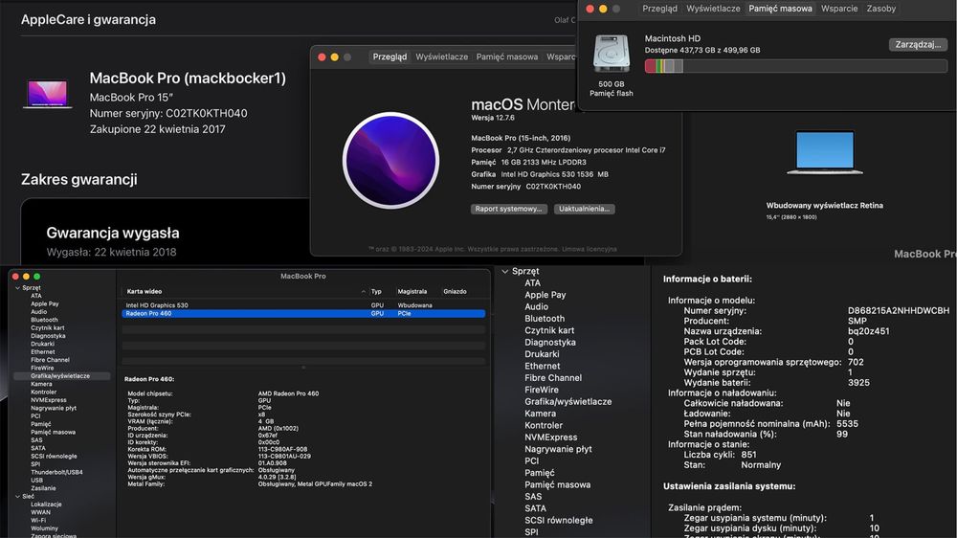
Task: Select Bluetooth in MacBook Pro window sidebar
Action: pos(44,320)
